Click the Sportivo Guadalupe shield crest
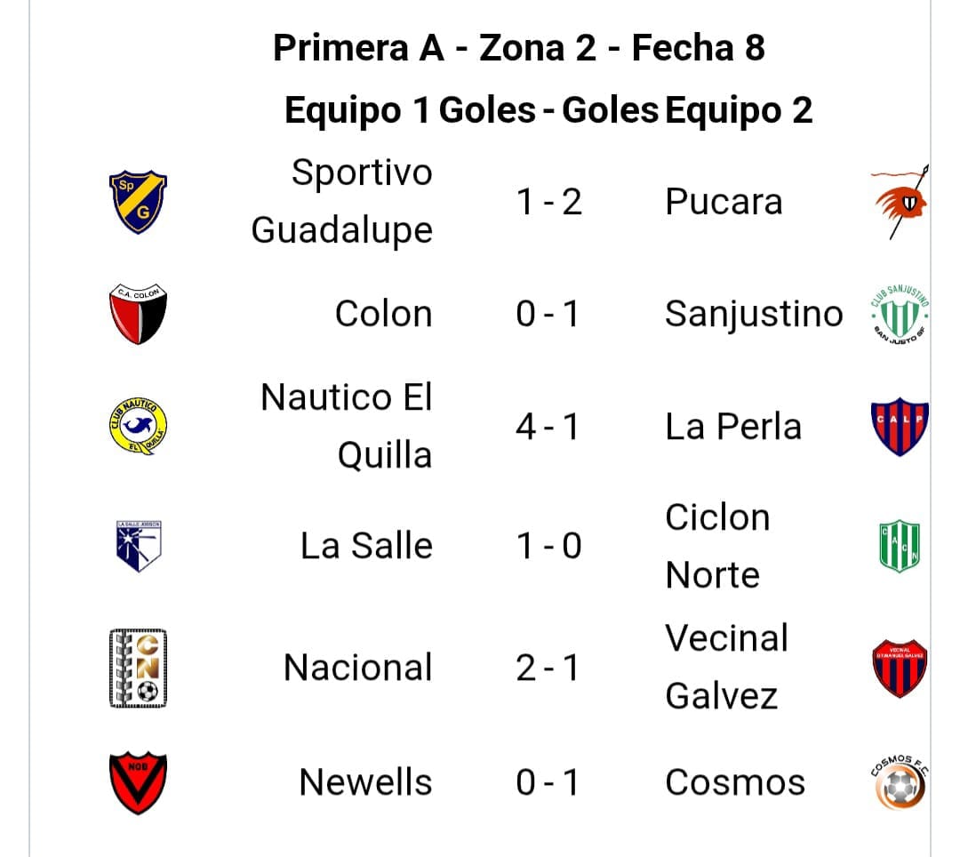960x857 pixels. click(138, 202)
